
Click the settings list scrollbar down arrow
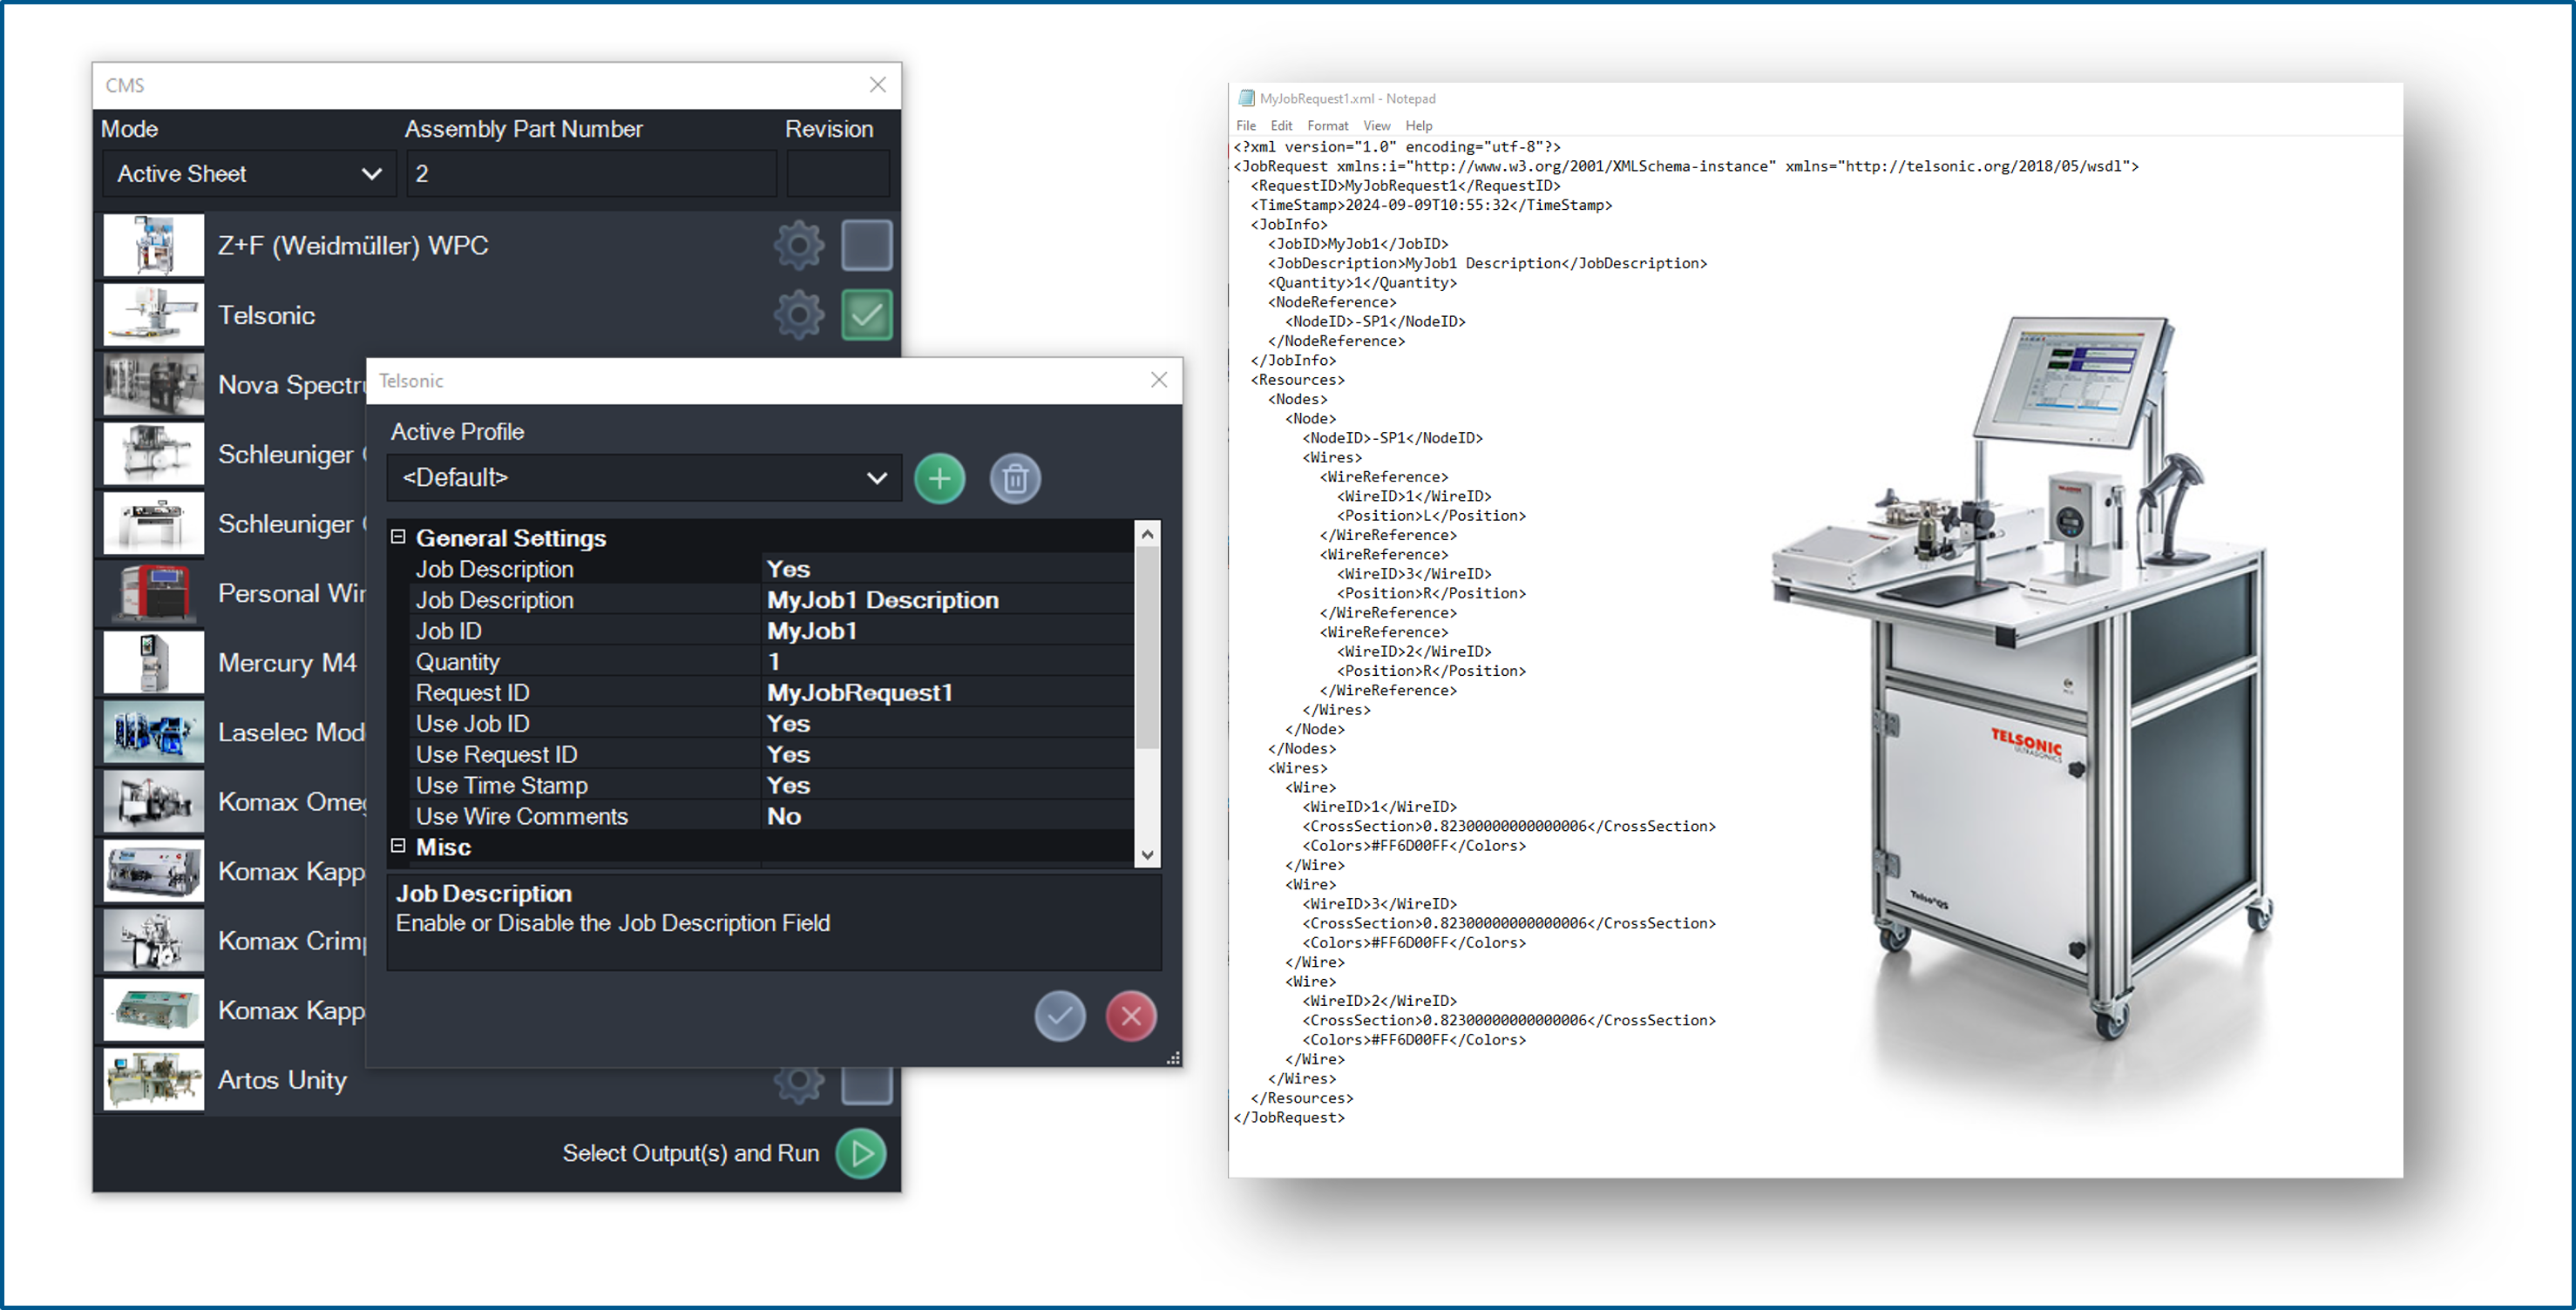click(x=1147, y=854)
